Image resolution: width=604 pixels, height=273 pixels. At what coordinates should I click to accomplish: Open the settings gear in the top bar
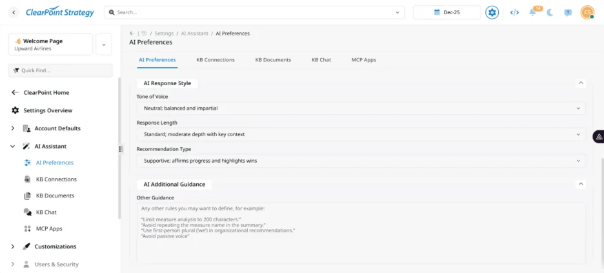pyautogui.click(x=492, y=12)
